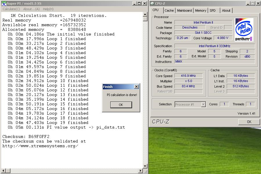The width and height of the screenshot is (261, 174).
Task: Click the Name field 'Intel Pentium II'
Action: 203,22
